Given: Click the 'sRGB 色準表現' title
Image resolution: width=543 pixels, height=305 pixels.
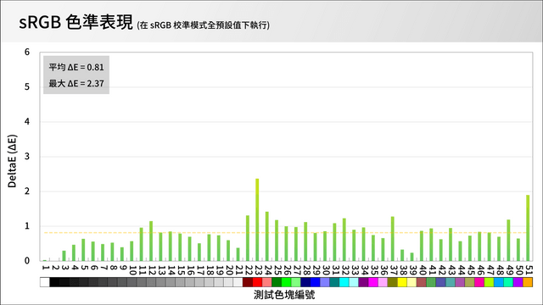Looking at the screenshot, I should pyautogui.click(x=76, y=23).
